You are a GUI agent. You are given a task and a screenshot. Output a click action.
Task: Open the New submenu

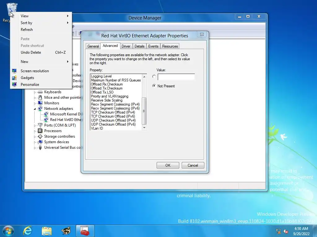click(x=41, y=62)
